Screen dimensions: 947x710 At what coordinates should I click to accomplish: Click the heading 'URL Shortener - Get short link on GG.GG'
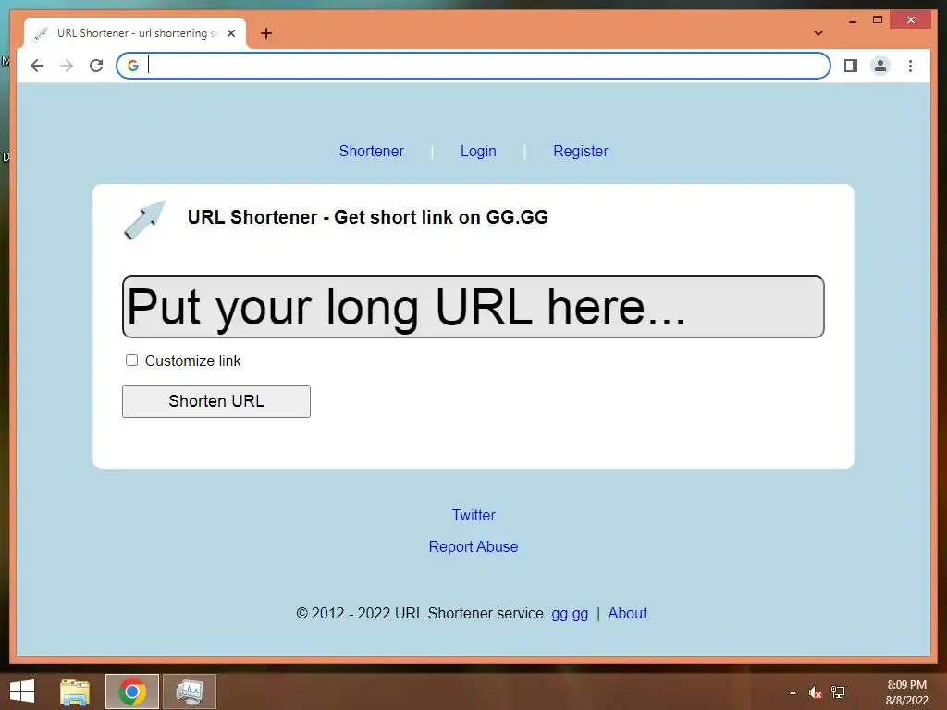point(368,217)
